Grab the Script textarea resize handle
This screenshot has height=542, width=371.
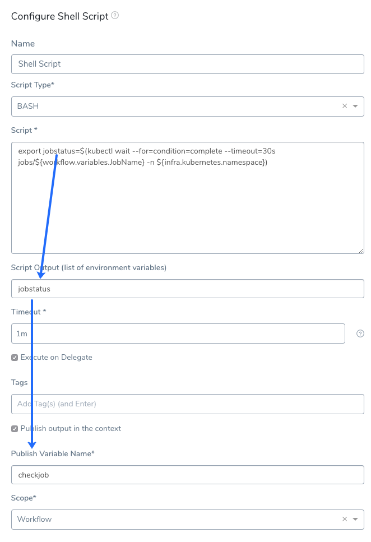click(361, 251)
